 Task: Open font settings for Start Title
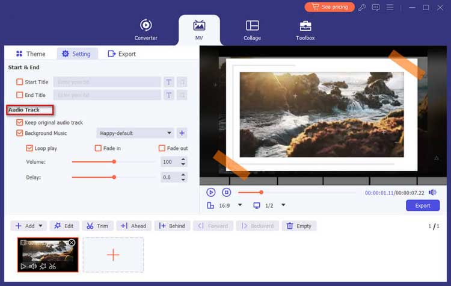pos(169,82)
